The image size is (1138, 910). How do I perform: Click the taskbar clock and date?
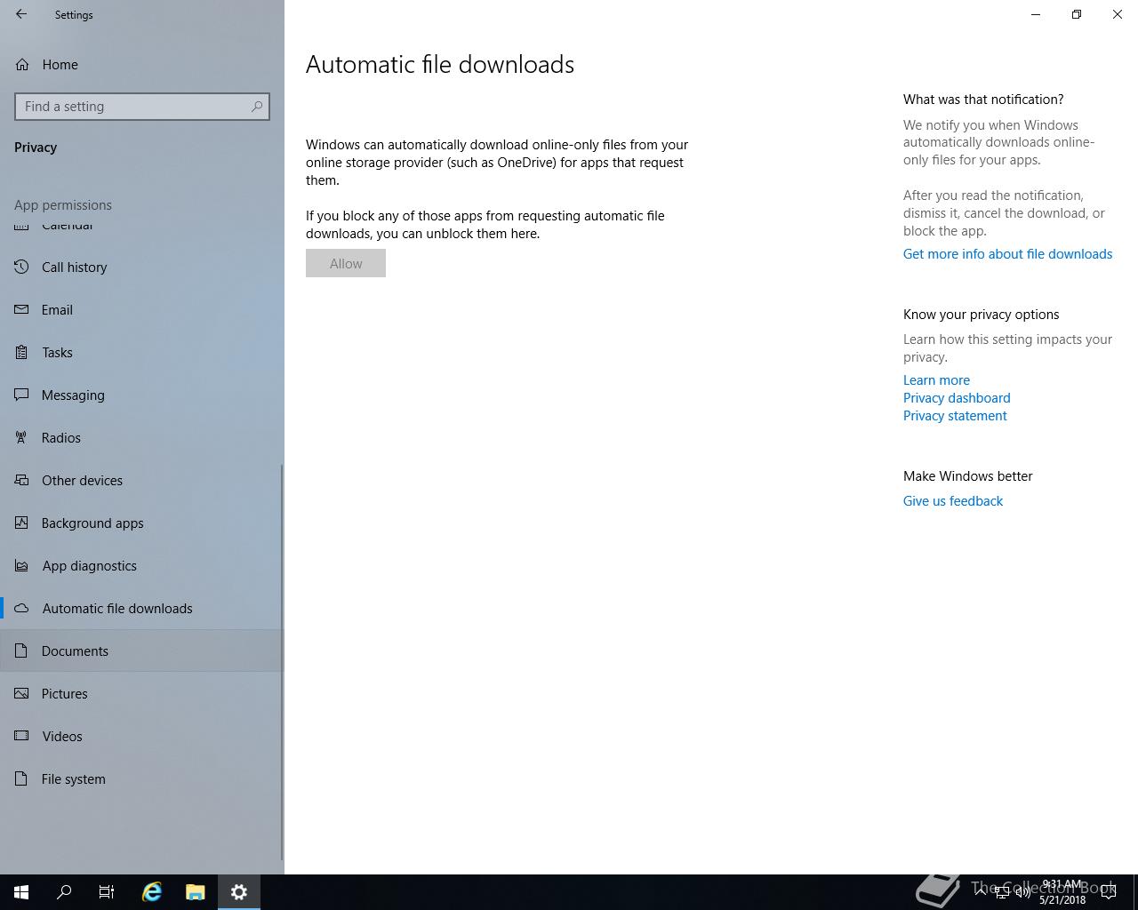pos(1062,892)
